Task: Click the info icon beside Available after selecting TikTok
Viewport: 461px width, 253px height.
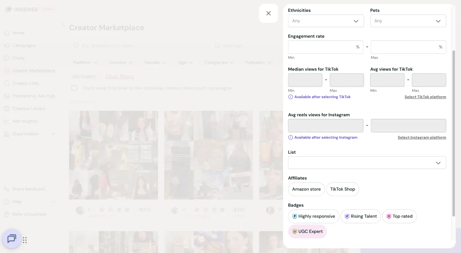Action: 290,97
